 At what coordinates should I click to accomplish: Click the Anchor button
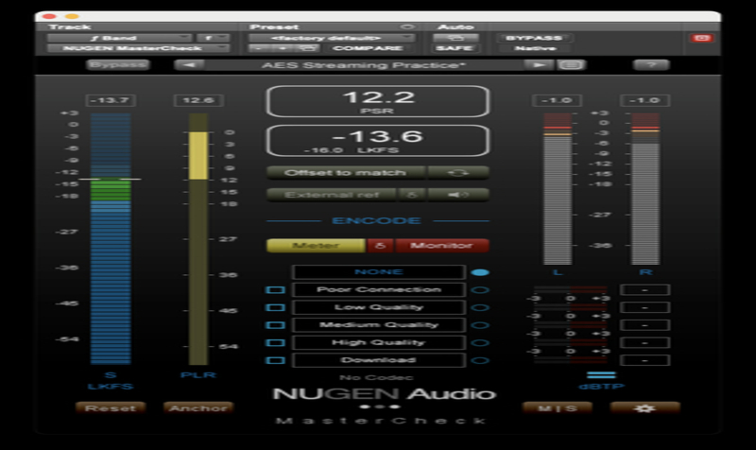198,408
